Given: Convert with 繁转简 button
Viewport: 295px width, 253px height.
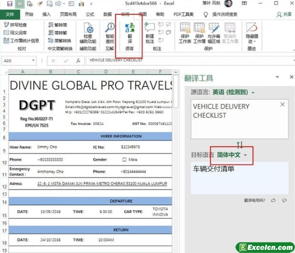Looking at the screenshot, I should click(58, 25).
